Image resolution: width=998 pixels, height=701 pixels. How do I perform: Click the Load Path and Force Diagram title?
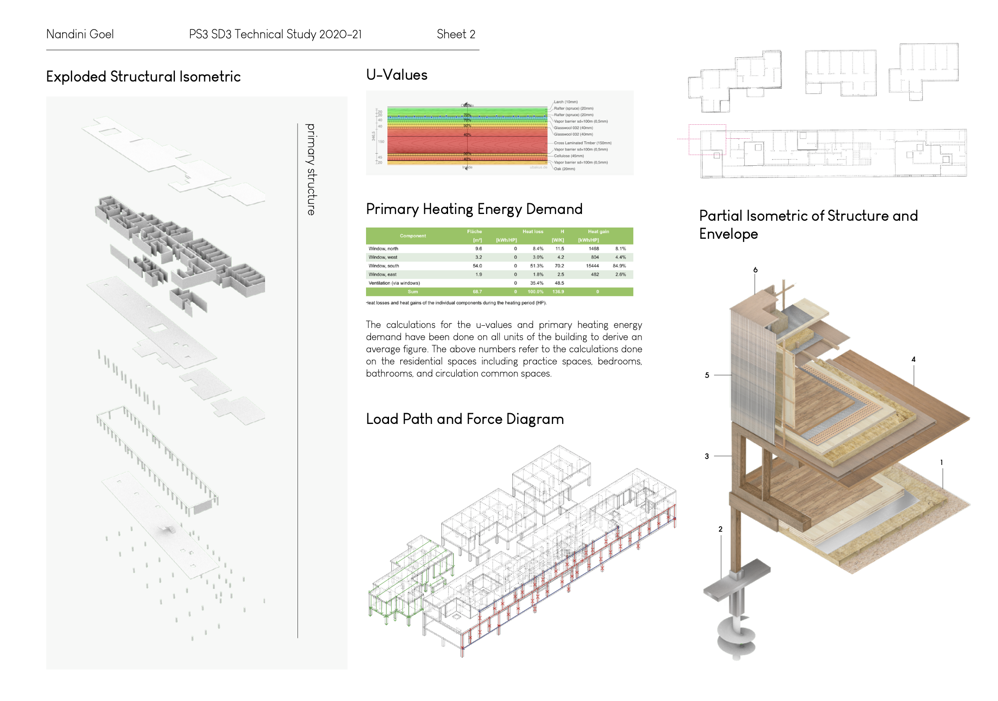[x=465, y=419]
